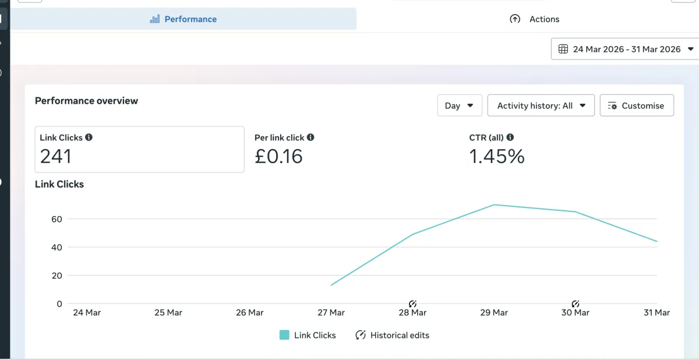
Task: Switch to the Actions tab
Action: pyautogui.click(x=544, y=19)
